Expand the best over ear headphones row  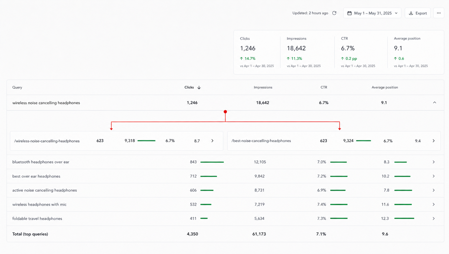pos(434,176)
